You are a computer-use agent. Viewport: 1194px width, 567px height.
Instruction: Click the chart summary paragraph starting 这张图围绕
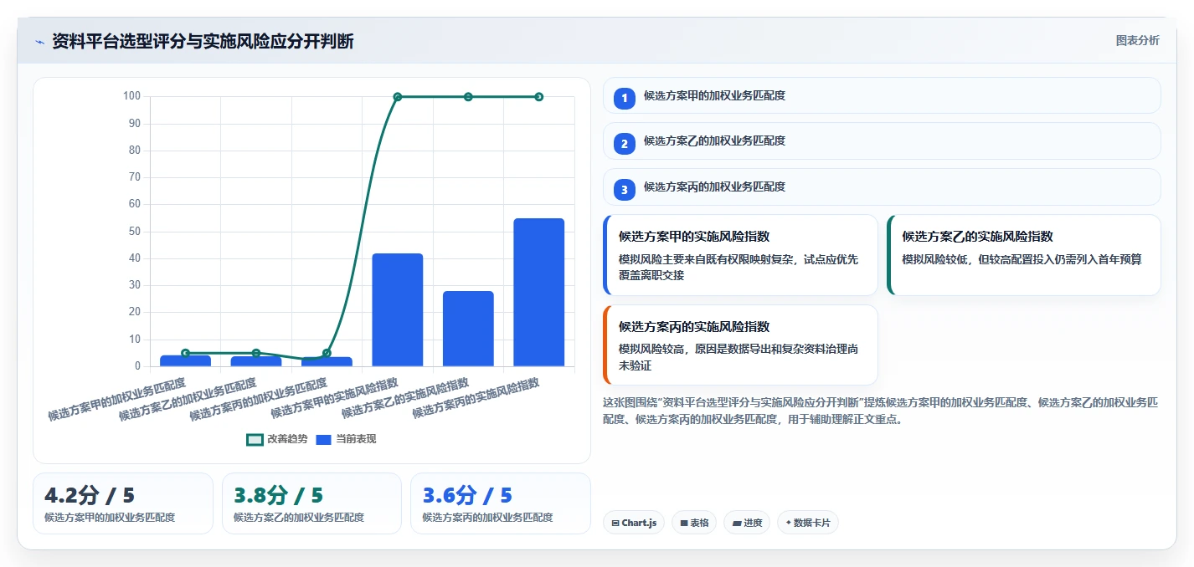pyautogui.click(x=881, y=411)
